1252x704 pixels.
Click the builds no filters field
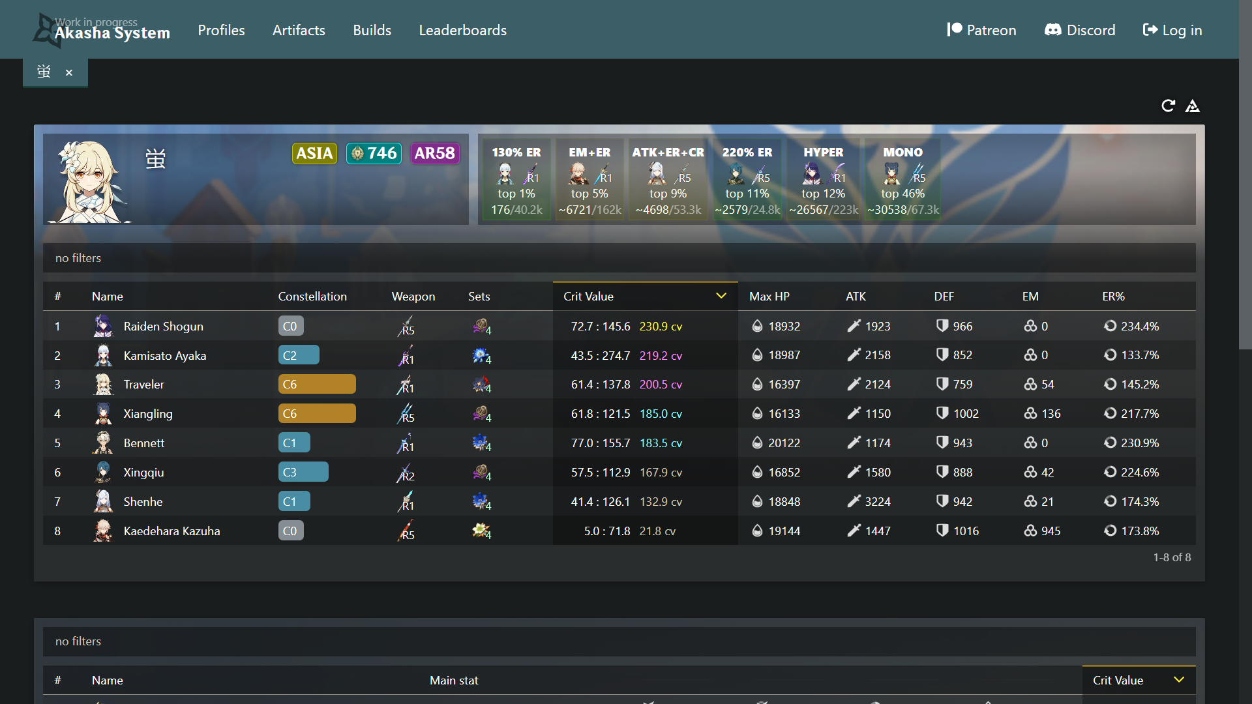tap(619, 258)
